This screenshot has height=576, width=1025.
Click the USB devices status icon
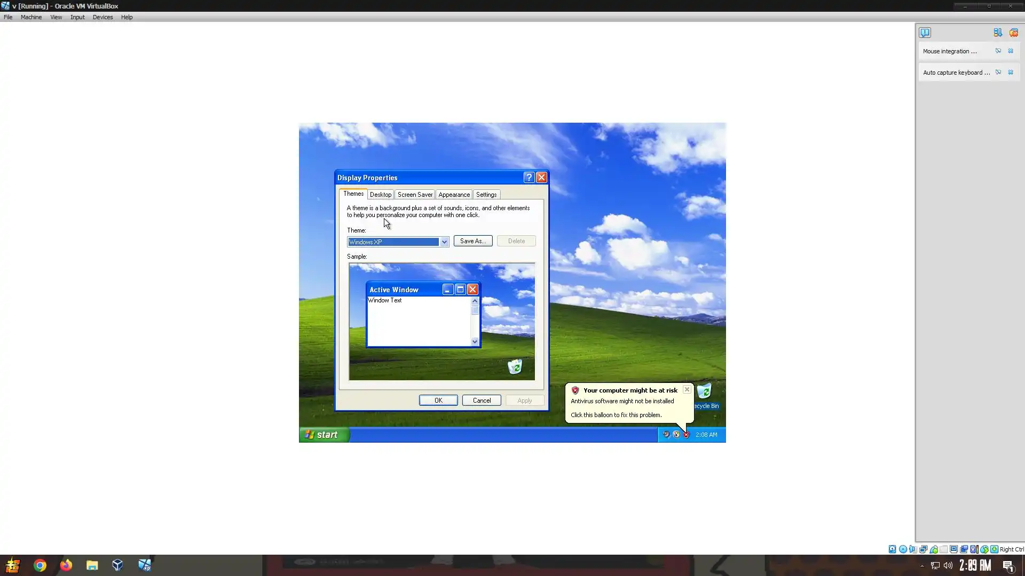933,549
